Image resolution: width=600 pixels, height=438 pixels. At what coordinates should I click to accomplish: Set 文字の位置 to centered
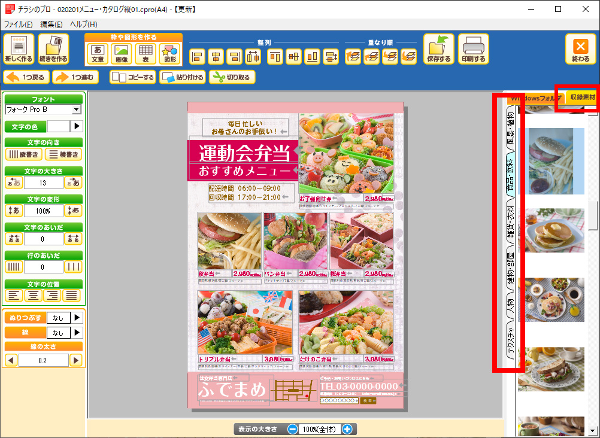[x=34, y=296]
